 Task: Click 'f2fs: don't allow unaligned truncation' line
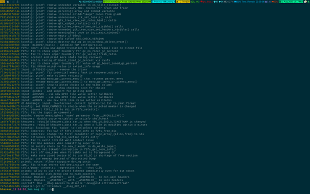[71, 48]
